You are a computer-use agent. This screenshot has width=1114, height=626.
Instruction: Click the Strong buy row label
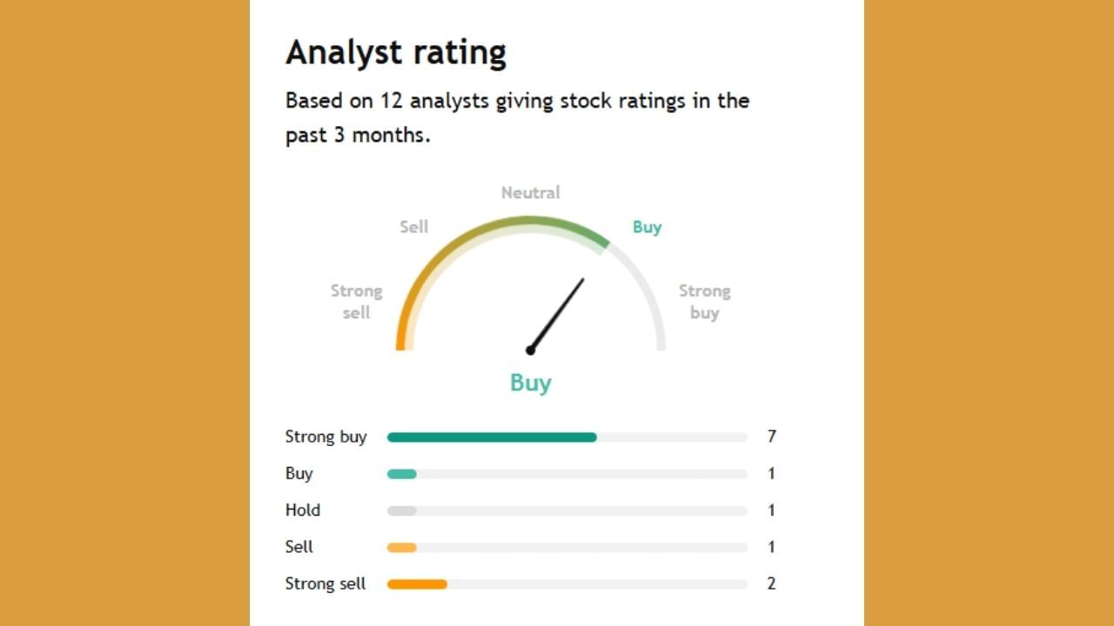(x=325, y=436)
